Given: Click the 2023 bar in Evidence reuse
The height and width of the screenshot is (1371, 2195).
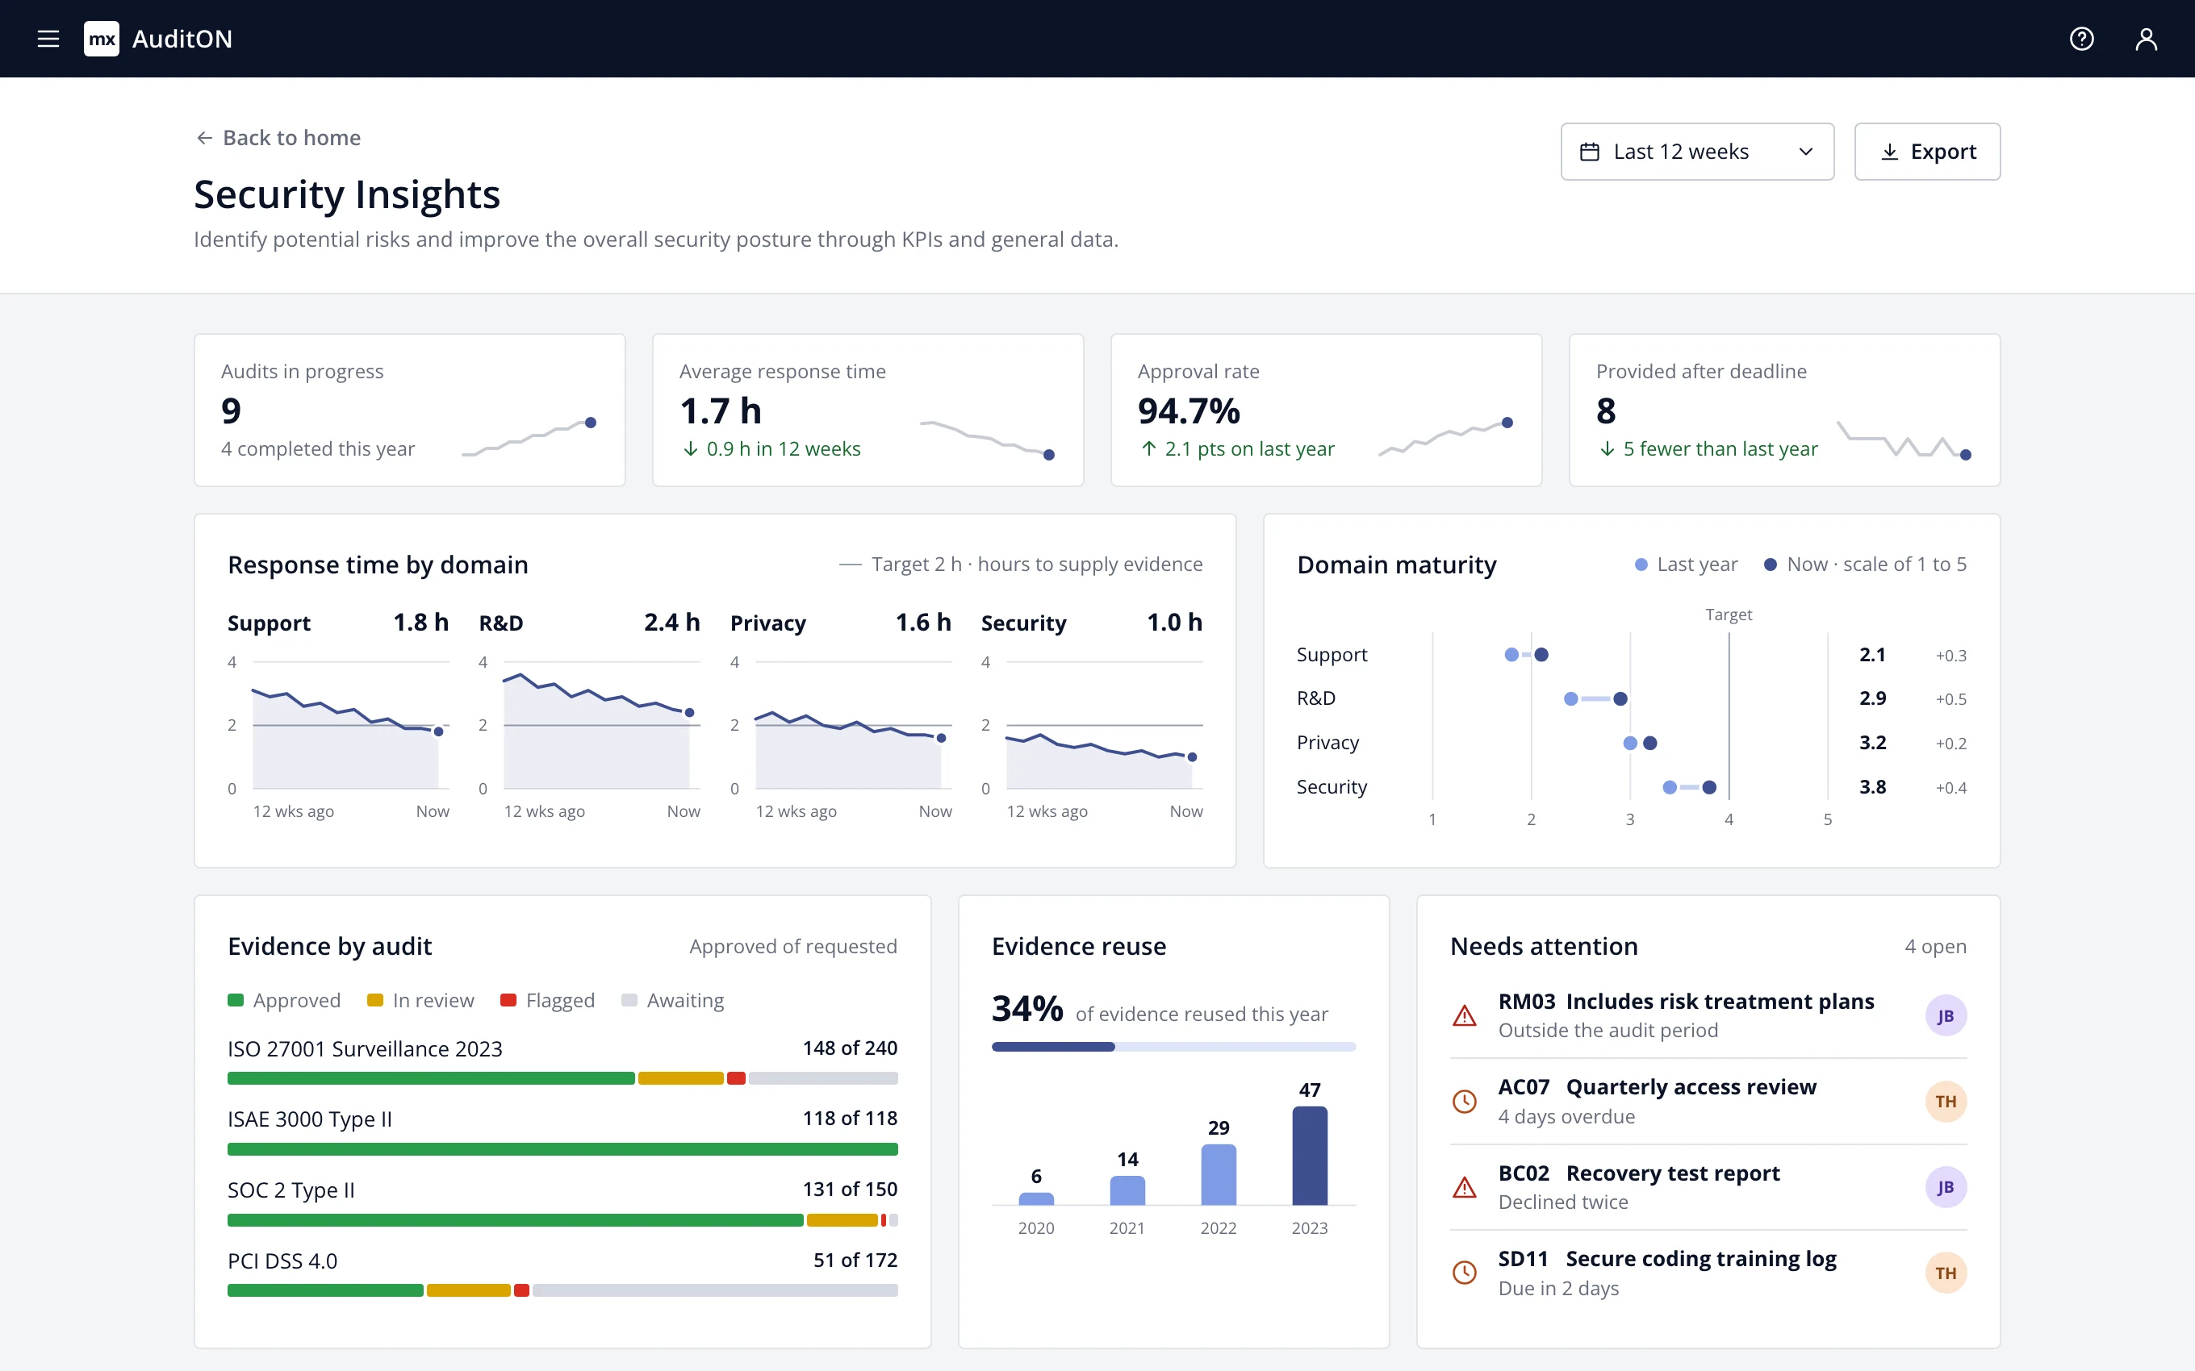Looking at the screenshot, I should click(x=1309, y=1155).
